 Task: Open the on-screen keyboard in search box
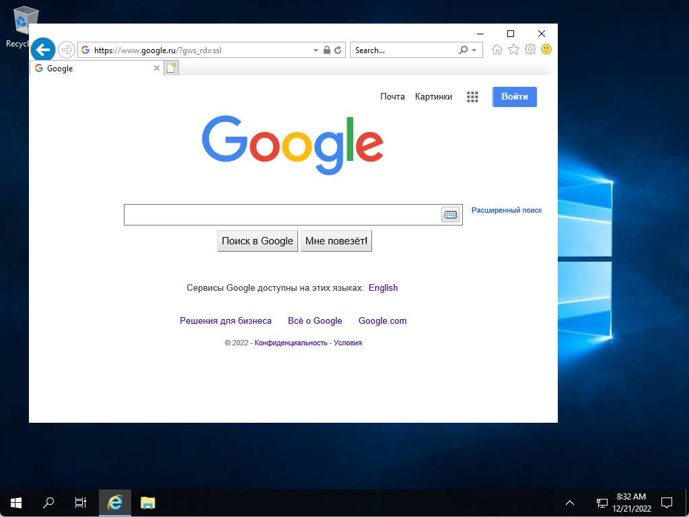pyautogui.click(x=450, y=214)
